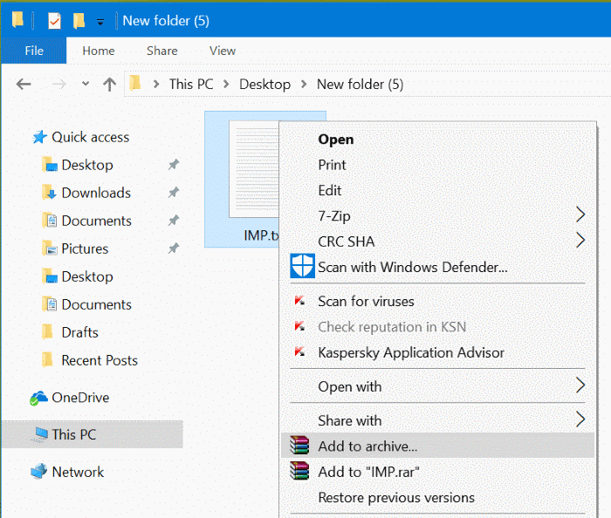Click the Windows Defender shield icon

coord(302,266)
